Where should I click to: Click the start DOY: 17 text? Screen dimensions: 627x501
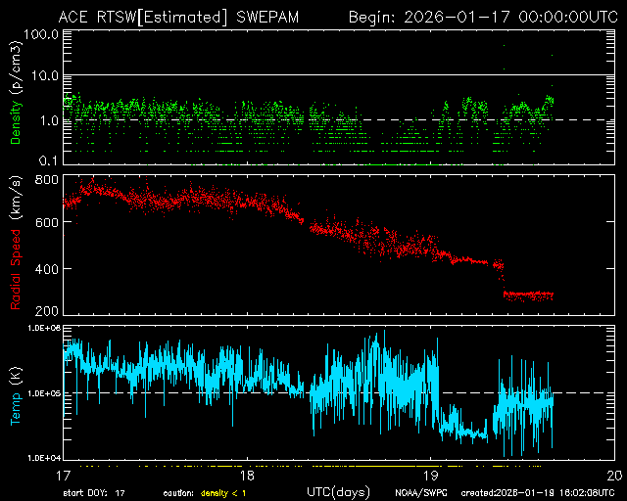click(x=94, y=493)
